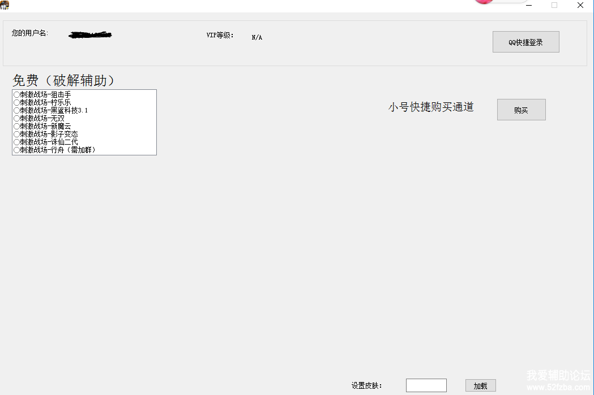Close the window
Viewport: 594px width, 395px height.
pyautogui.click(x=580, y=5)
